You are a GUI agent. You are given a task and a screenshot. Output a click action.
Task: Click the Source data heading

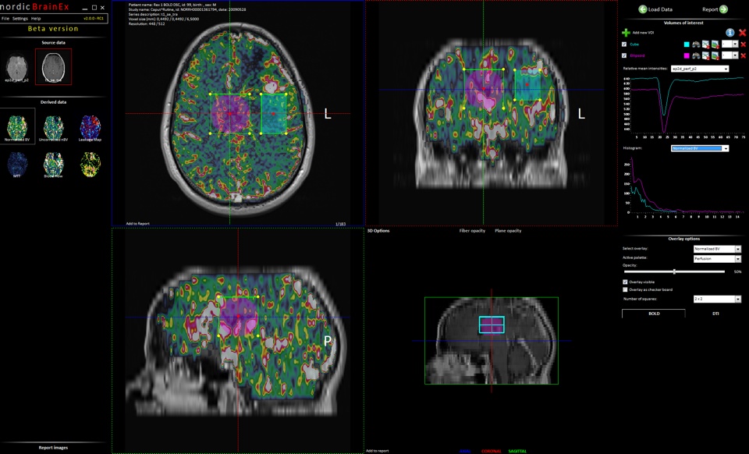tap(54, 42)
